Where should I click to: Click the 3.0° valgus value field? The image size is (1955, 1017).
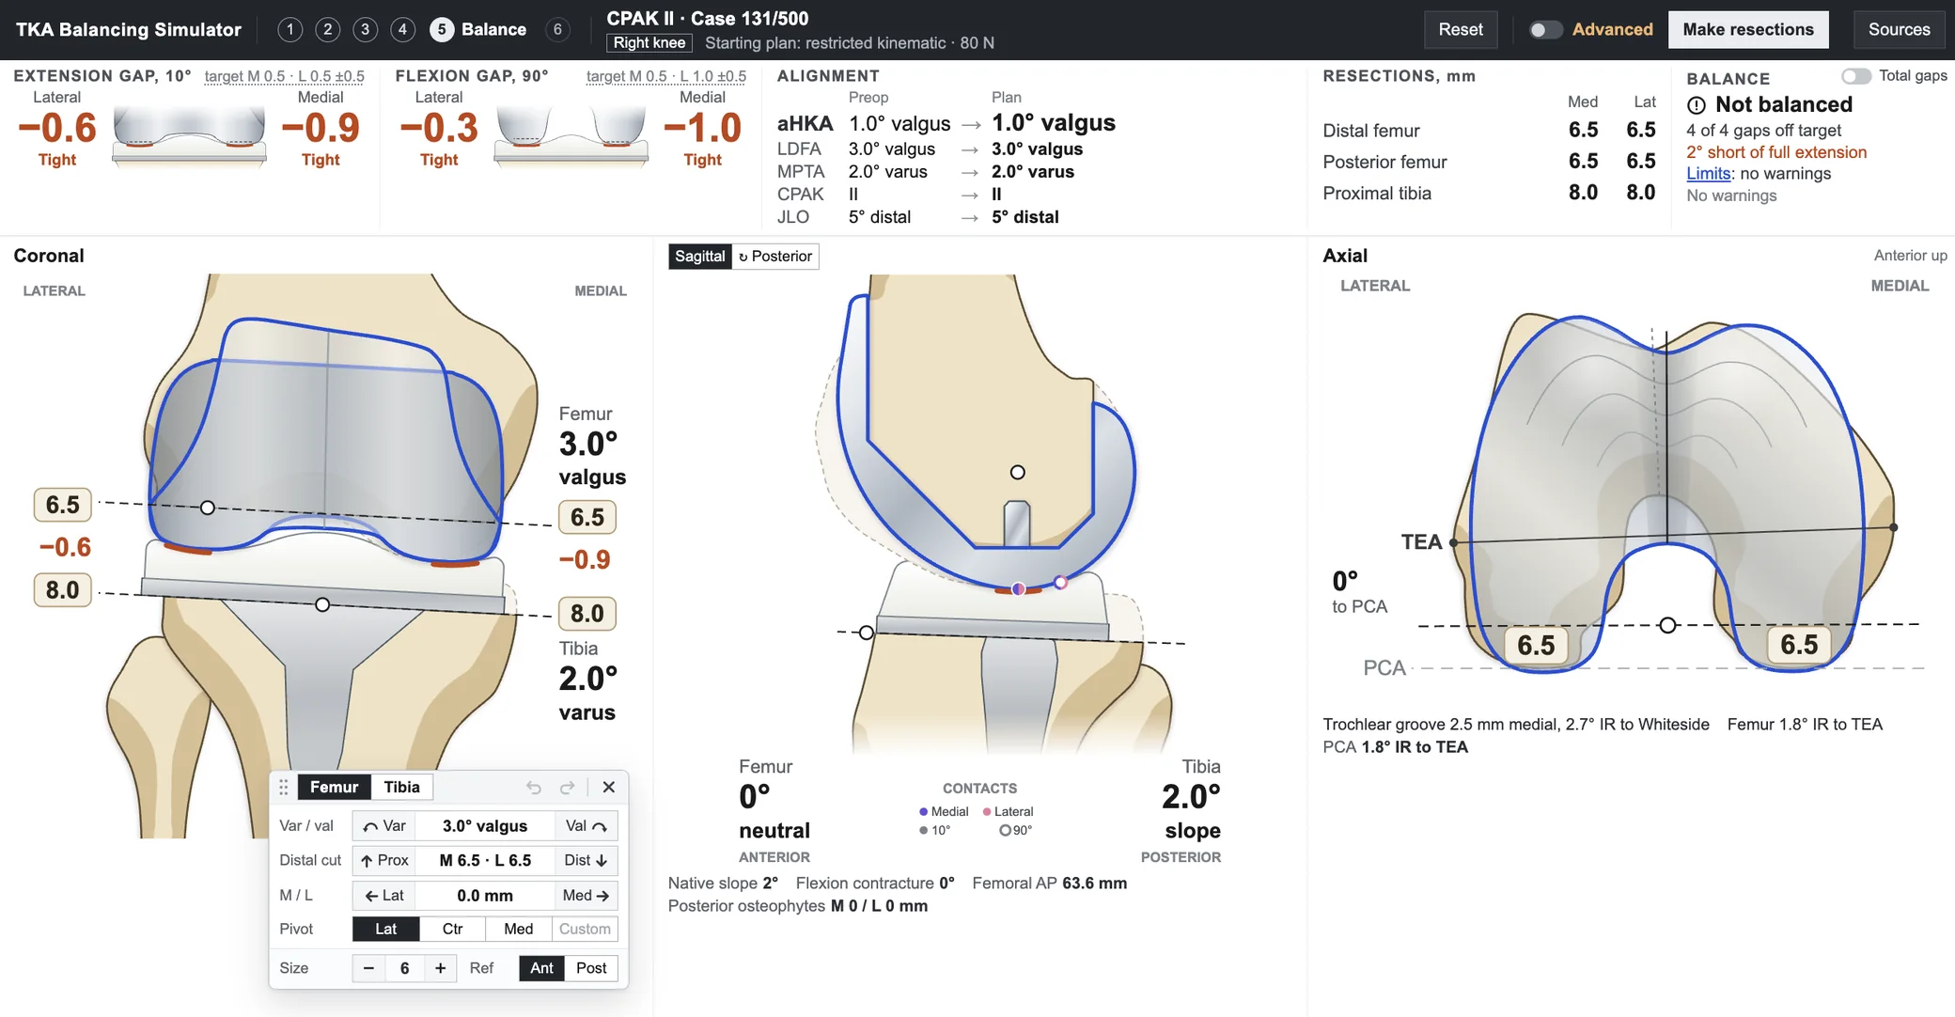coord(485,826)
